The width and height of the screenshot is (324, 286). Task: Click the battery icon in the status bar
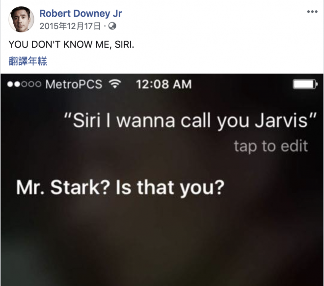coord(305,84)
